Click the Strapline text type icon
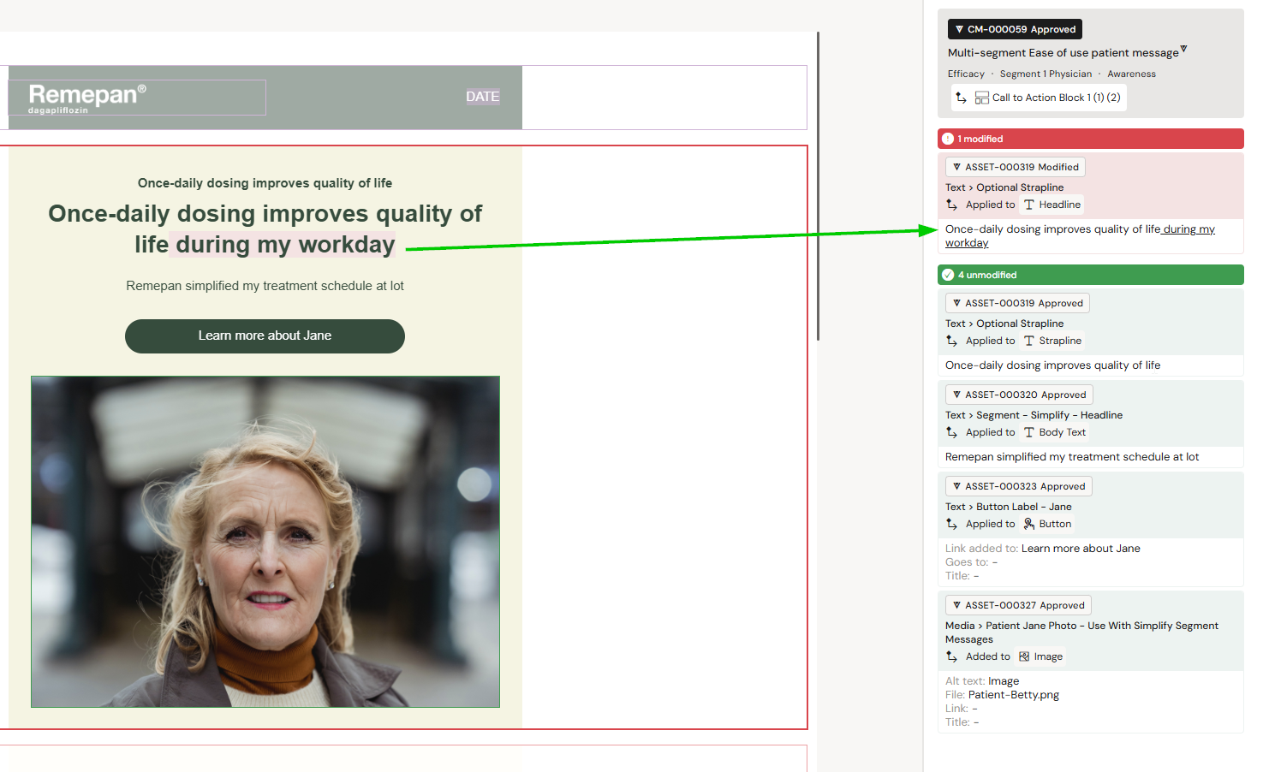The image size is (1263, 772). pyautogui.click(x=1029, y=341)
